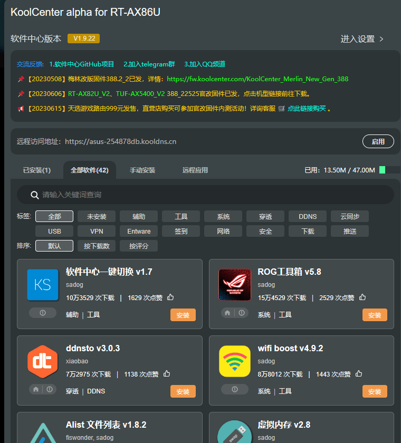Open the 软件中心GitHub项目 link

[x=82, y=64]
